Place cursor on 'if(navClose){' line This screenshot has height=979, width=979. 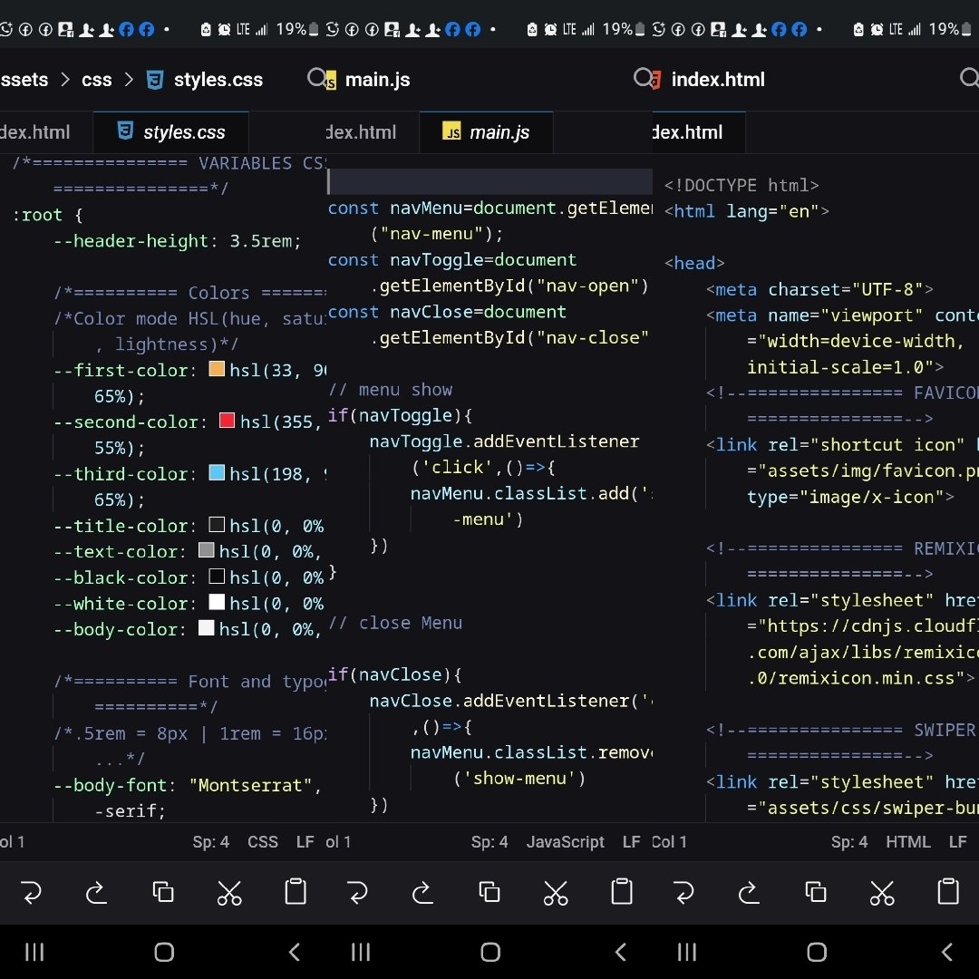394,674
